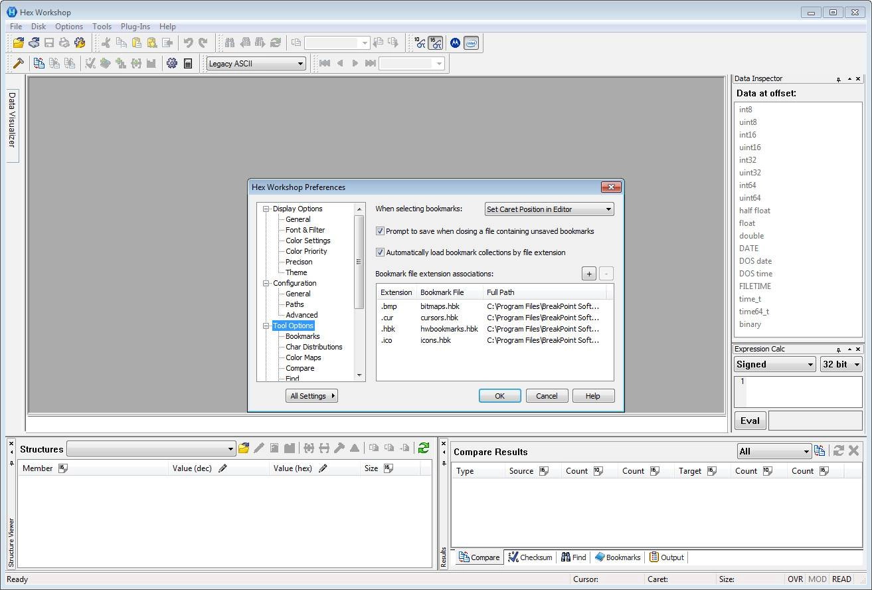The width and height of the screenshot is (872, 590).
Task: Collapse the Display Options tree node
Action: pyautogui.click(x=266, y=209)
